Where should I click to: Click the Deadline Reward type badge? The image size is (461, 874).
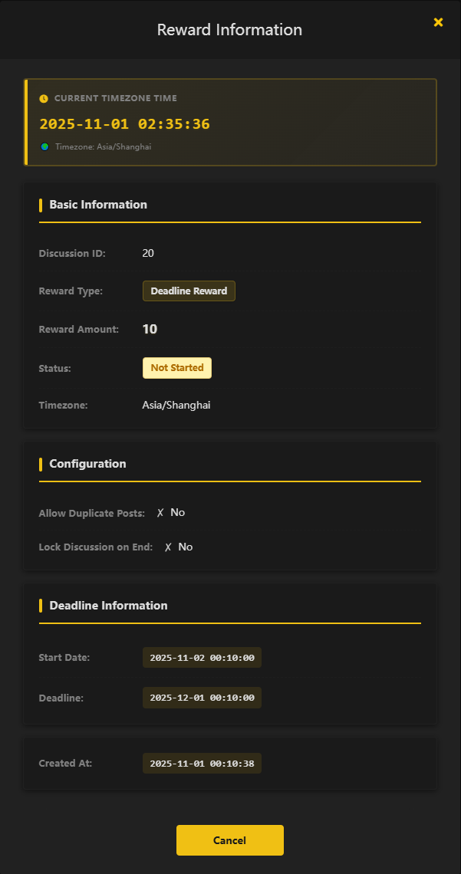pyautogui.click(x=189, y=291)
